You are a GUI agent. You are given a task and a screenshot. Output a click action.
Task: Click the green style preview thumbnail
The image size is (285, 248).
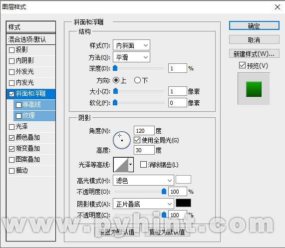(254, 89)
